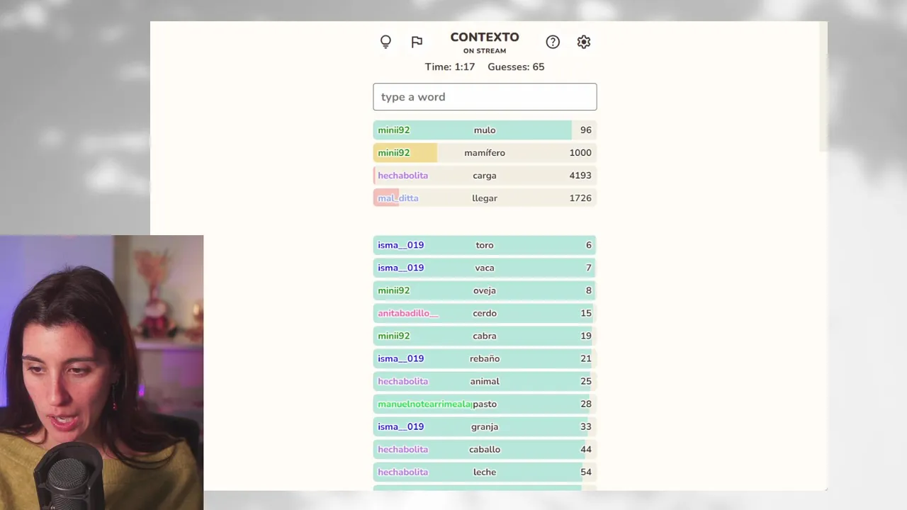Screen dimensions: 907x510
Task: Select the 'mamífero' guess row
Action: pyautogui.click(x=485, y=153)
